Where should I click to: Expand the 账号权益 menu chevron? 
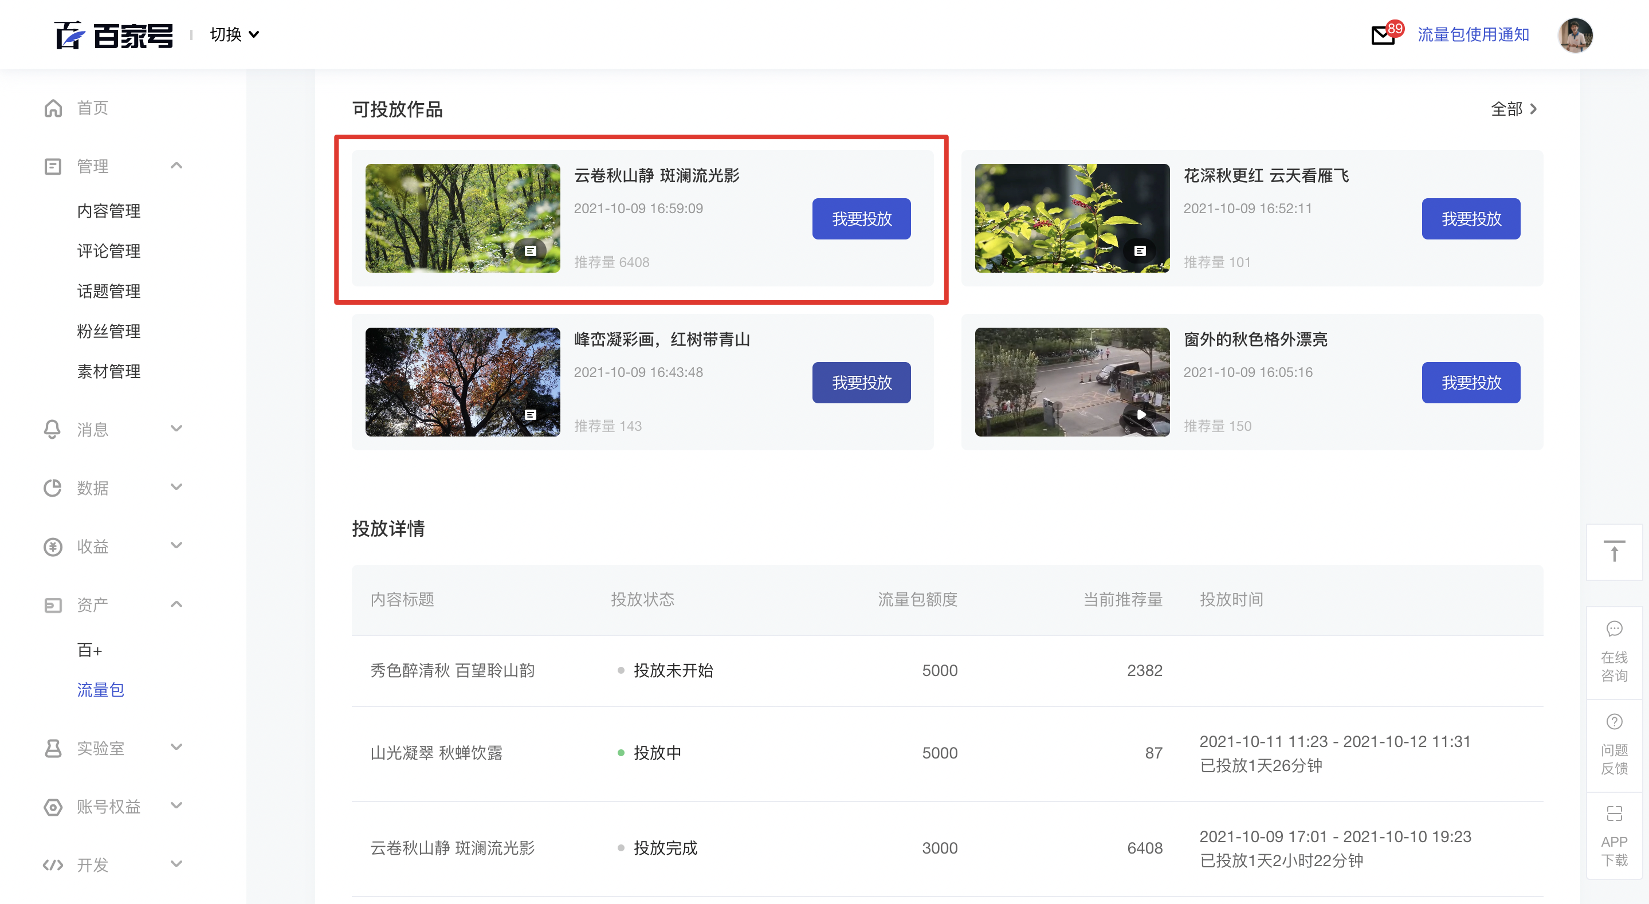(176, 805)
